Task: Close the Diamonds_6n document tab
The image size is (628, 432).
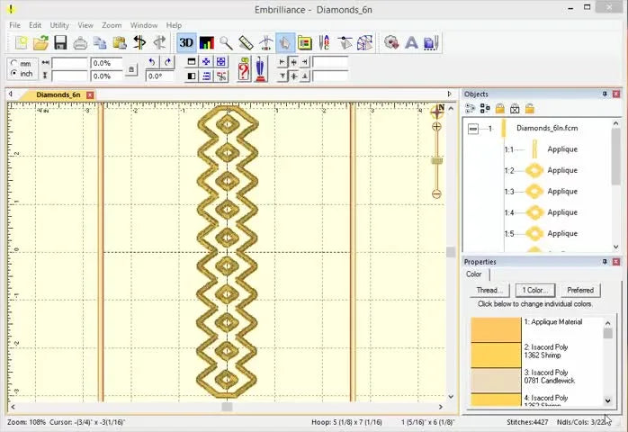Action: [x=90, y=95]
